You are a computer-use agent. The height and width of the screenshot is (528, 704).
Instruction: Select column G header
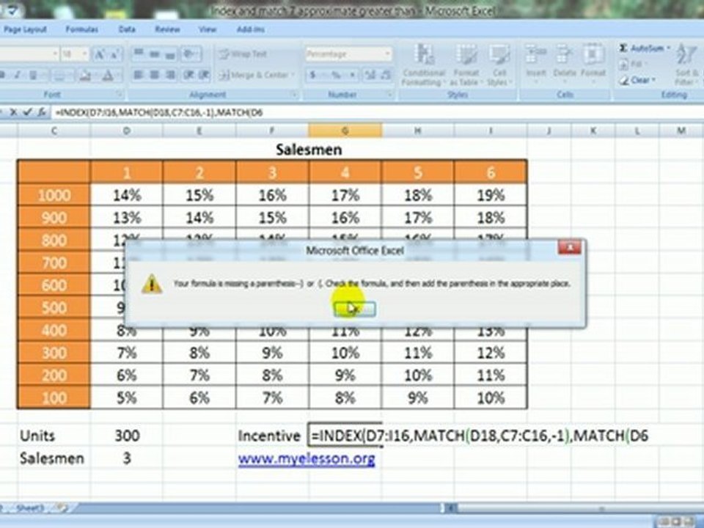point(345,131)
